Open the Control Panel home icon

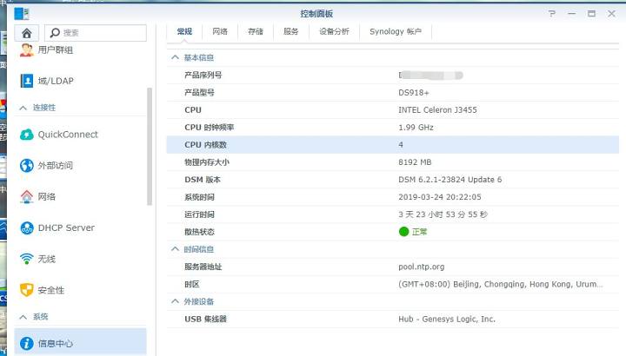[x=26, y=33]
